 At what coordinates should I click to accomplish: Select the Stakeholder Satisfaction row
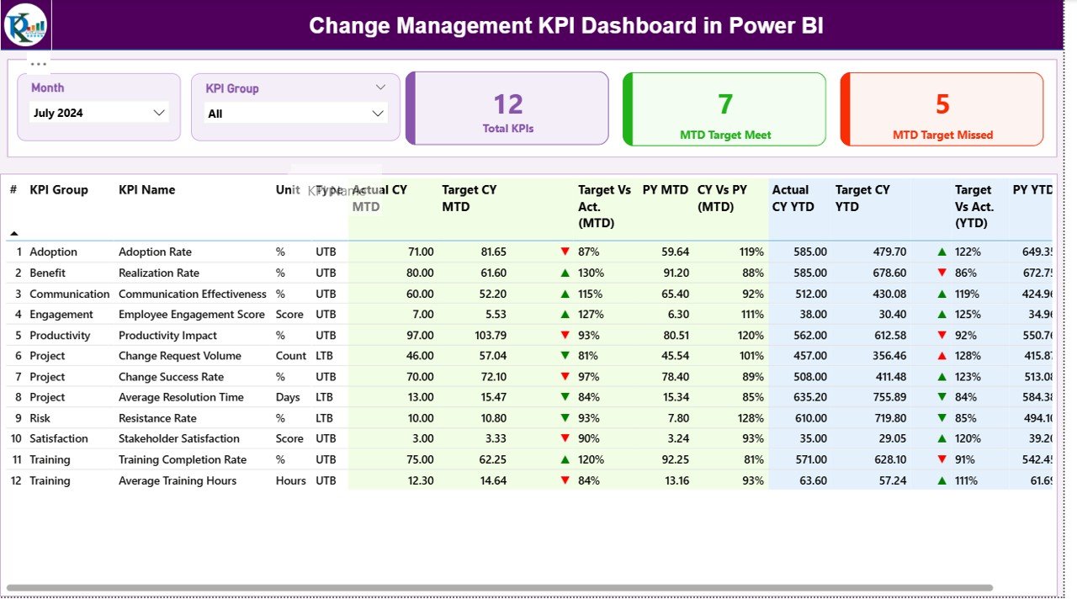[178, 439]
